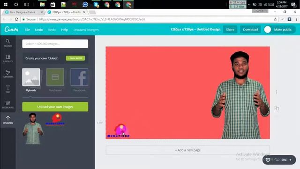Open Task View on the taskbar

(x=27, y=4)
